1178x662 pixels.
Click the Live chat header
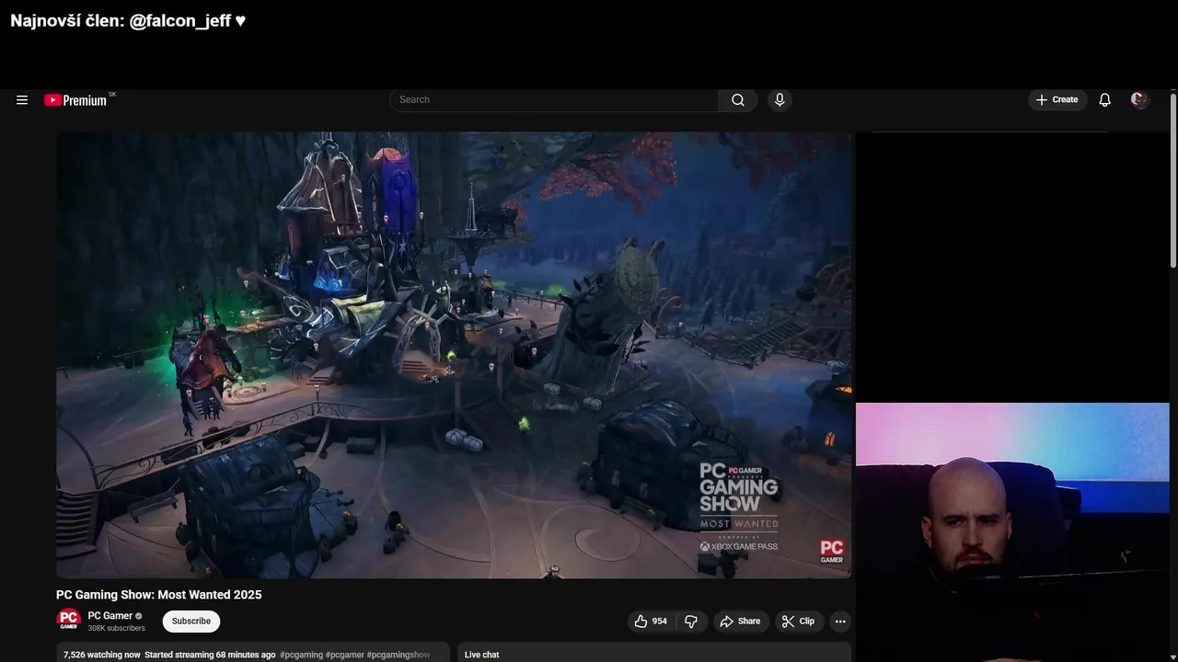click(481, 655)
